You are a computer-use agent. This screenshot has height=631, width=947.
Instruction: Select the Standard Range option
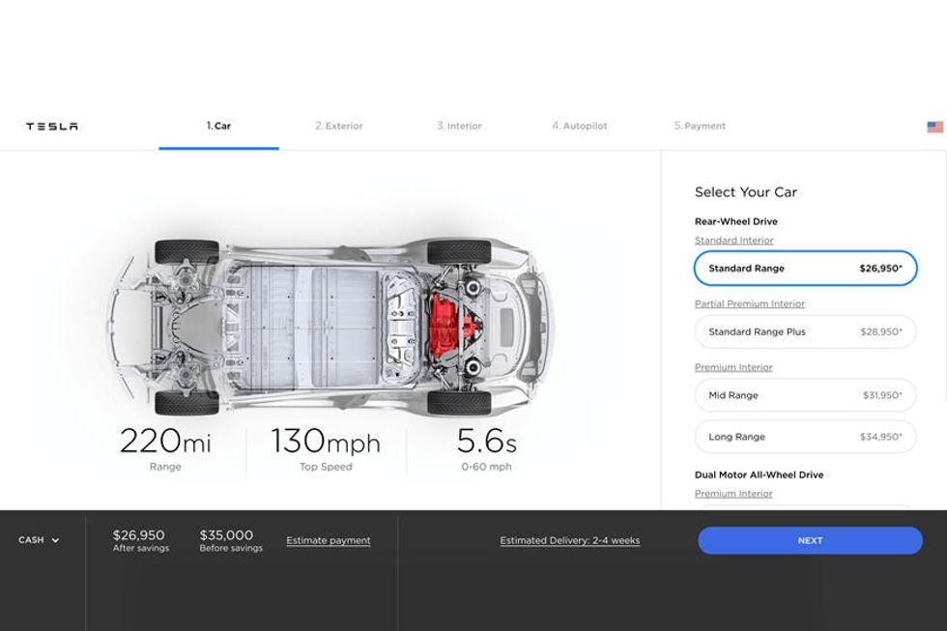pyautogui.click(x=804, y=269)
